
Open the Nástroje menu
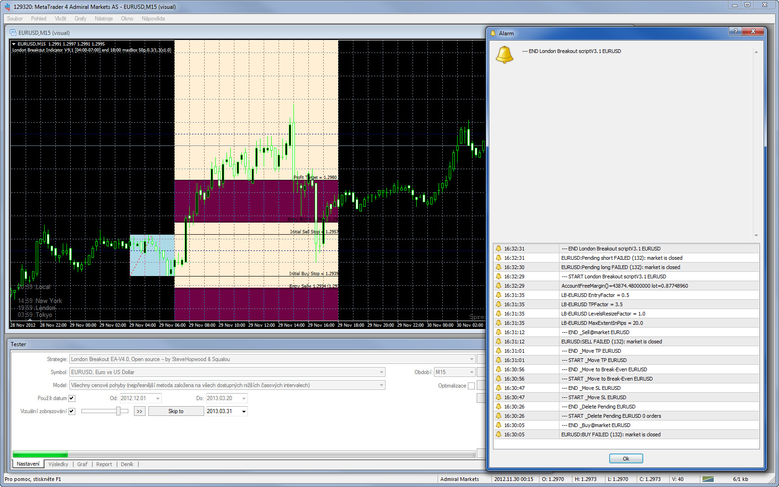[x=103, y=19]
